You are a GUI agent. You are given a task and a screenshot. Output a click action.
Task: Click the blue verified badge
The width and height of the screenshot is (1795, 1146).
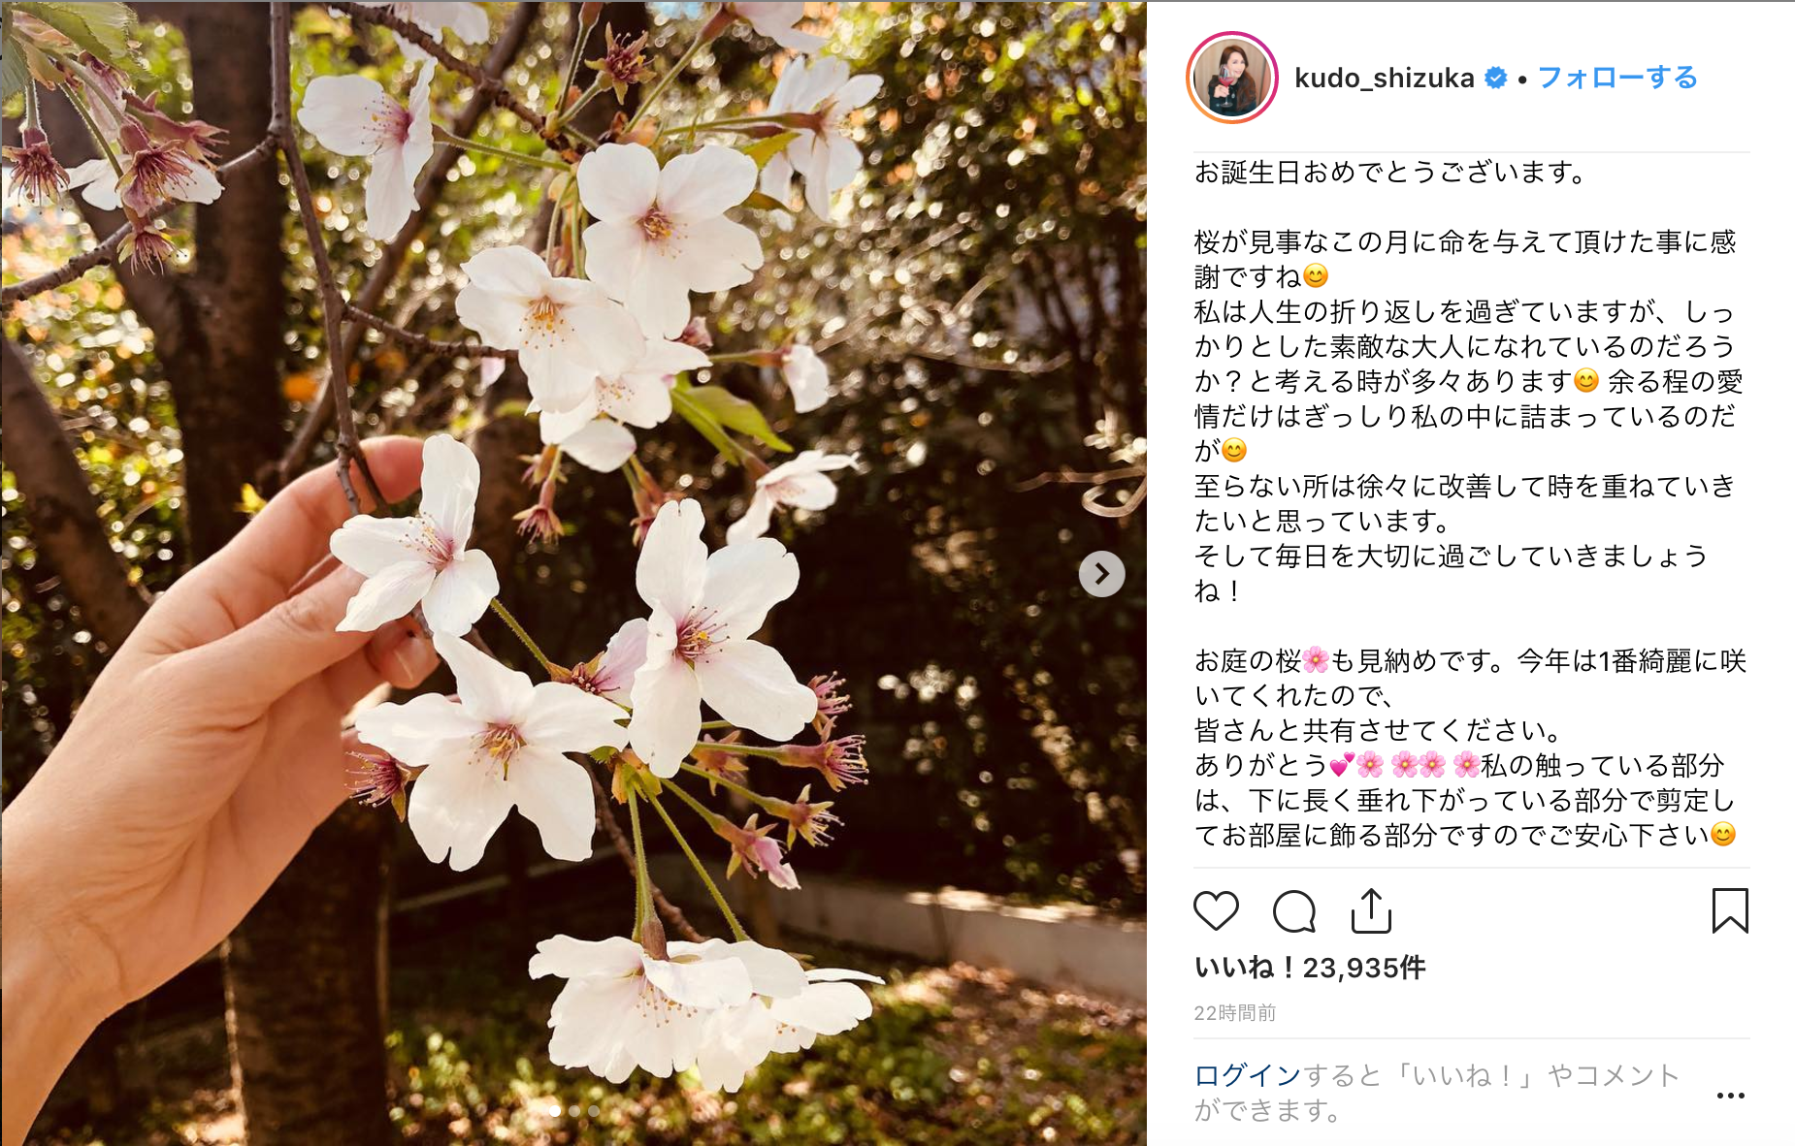[x=1496, y=78]
